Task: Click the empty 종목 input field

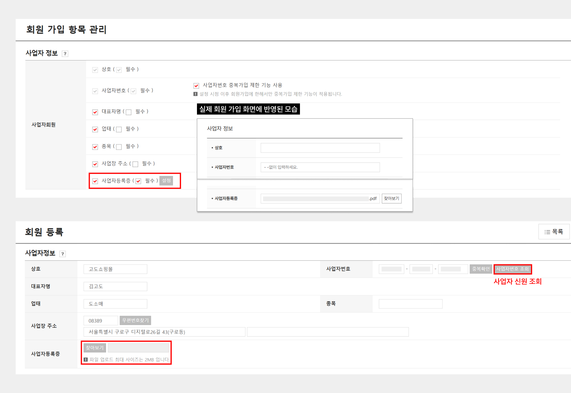Action: coord(410,304)
